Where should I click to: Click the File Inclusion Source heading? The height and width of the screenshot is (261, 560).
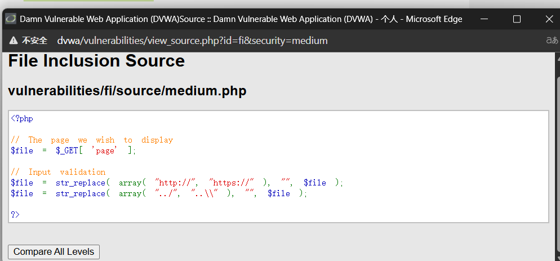[x=96, y=61]
